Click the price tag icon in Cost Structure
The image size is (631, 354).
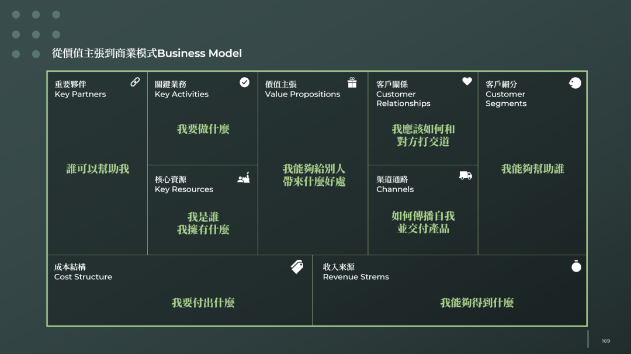297,267
